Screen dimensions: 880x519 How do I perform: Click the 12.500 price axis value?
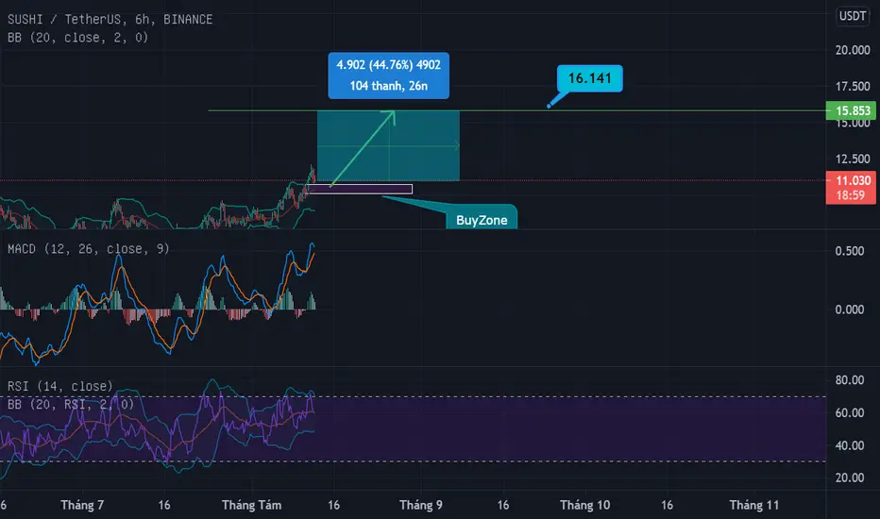coord(853,159)
